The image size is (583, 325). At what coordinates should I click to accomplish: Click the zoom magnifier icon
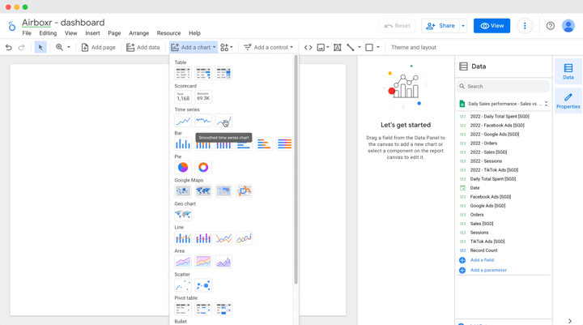pos(59,47)
